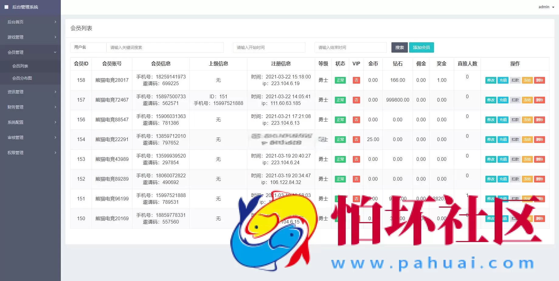Click 扣款 deduction icon for member 156
The width and height of the screenshot is (559, 281).
click(x=515, y=120)
